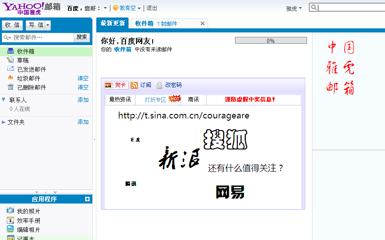The height and width of the screenshot is (240, 385).
Task: Click the plus icon on 应用程序 header
Action: click(87, 199)
